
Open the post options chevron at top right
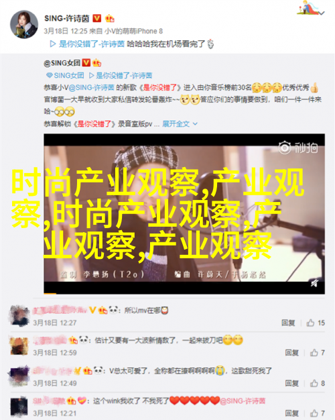[322, 13]
